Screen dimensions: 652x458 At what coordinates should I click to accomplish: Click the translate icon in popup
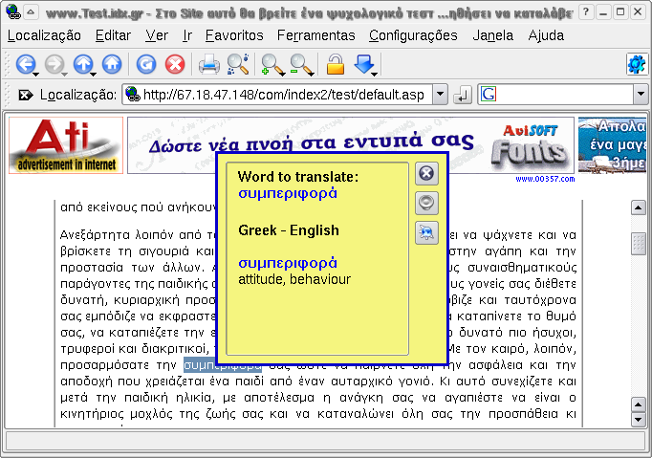[x=427, y=232]
